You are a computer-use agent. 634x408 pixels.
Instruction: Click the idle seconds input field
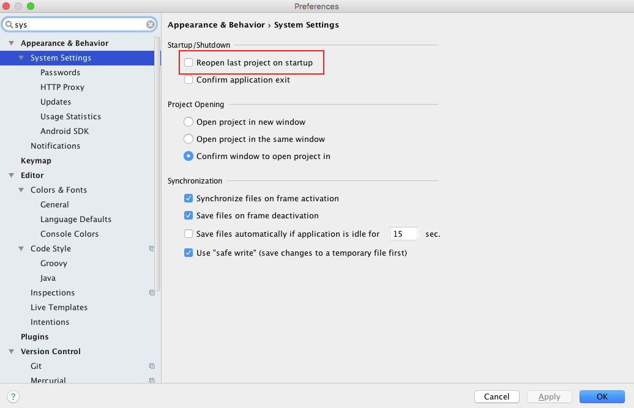[x=404, y=234]
